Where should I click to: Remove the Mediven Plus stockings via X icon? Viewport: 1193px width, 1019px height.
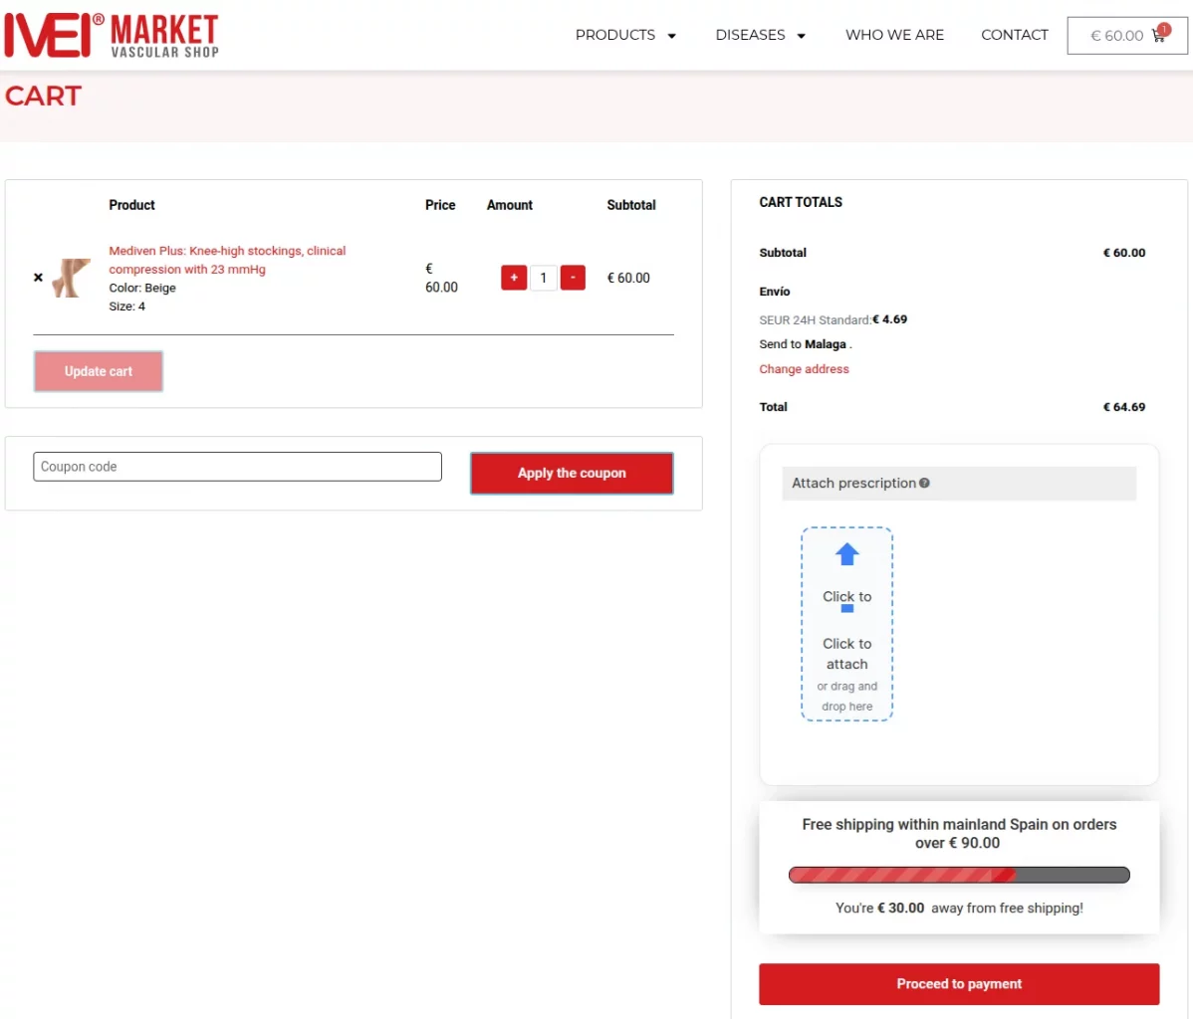[x=38, y=278]
